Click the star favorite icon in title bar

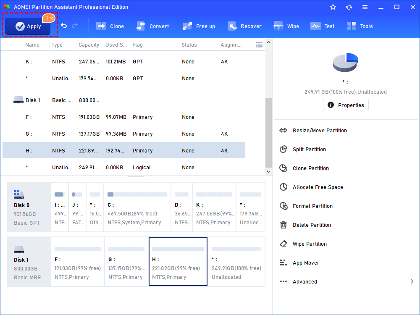(x=333, y=7)
